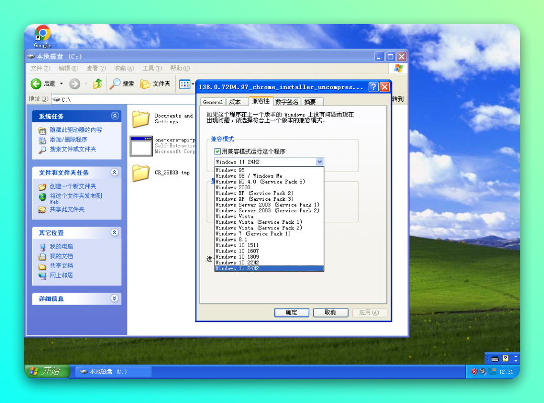Choose Windows 95 in compatibility list

269,170
